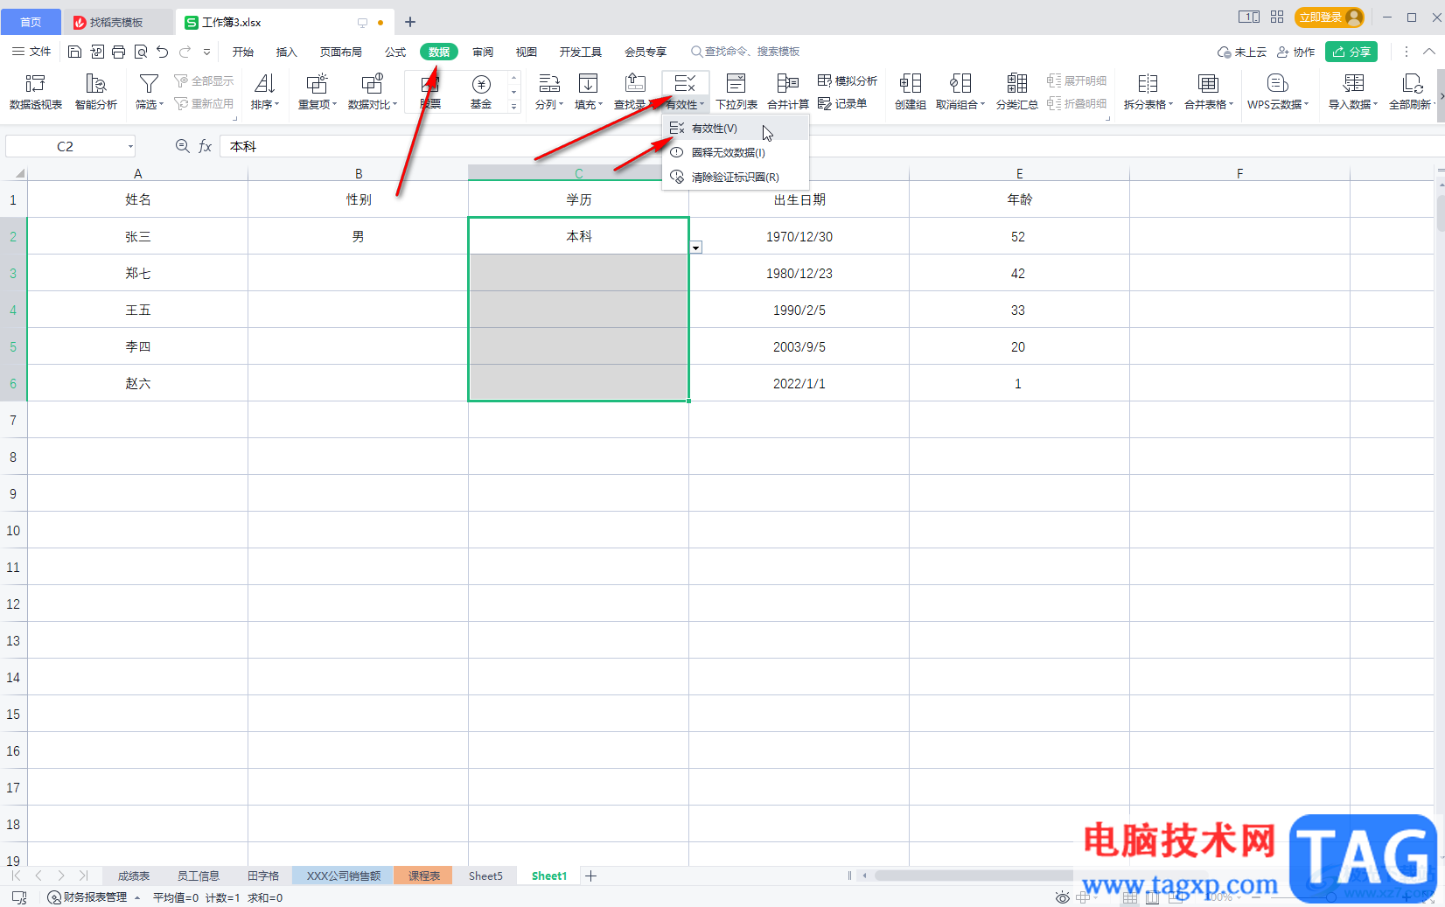Switch to the 找稻壳模板 window tab

tap(116, 22)
